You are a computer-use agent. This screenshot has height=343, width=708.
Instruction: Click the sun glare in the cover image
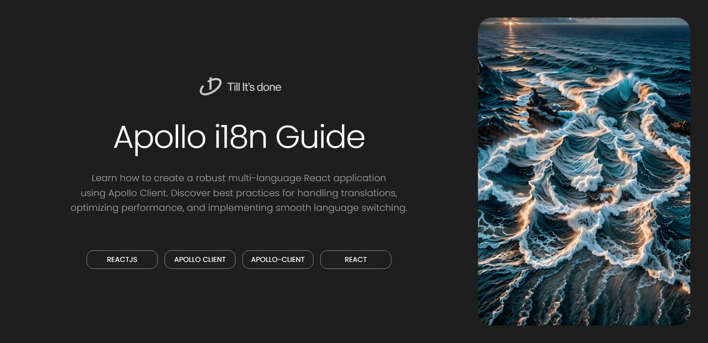[510, 23]
